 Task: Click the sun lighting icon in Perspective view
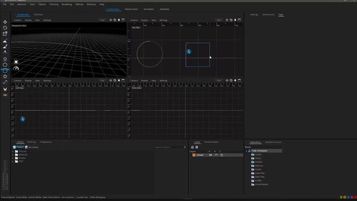click(x=16, y=62)
